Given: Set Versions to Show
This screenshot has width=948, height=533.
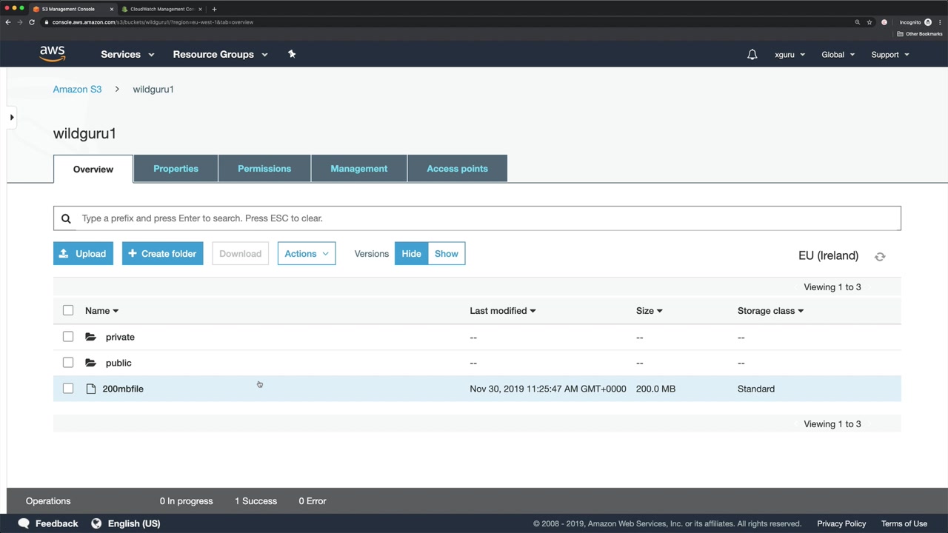Looking at the screenshot, I should [447, 254].
